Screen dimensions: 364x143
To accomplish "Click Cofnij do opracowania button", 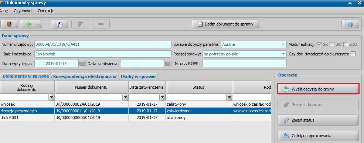I will [318, 136].
